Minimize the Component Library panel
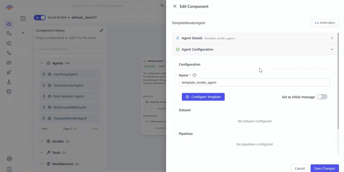Screen dimensions: 344x172 [101, 31]
